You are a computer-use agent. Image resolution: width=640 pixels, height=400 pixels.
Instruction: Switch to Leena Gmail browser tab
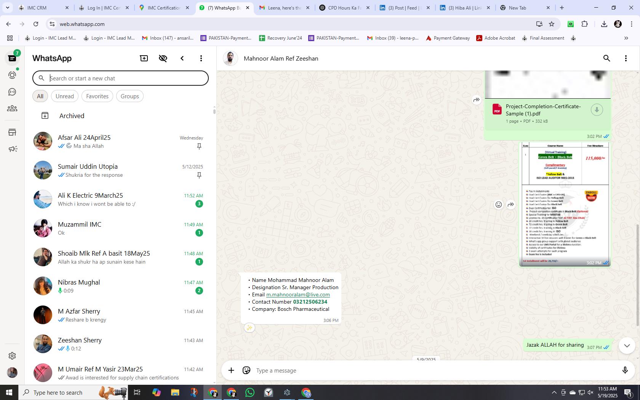point(285,8)
